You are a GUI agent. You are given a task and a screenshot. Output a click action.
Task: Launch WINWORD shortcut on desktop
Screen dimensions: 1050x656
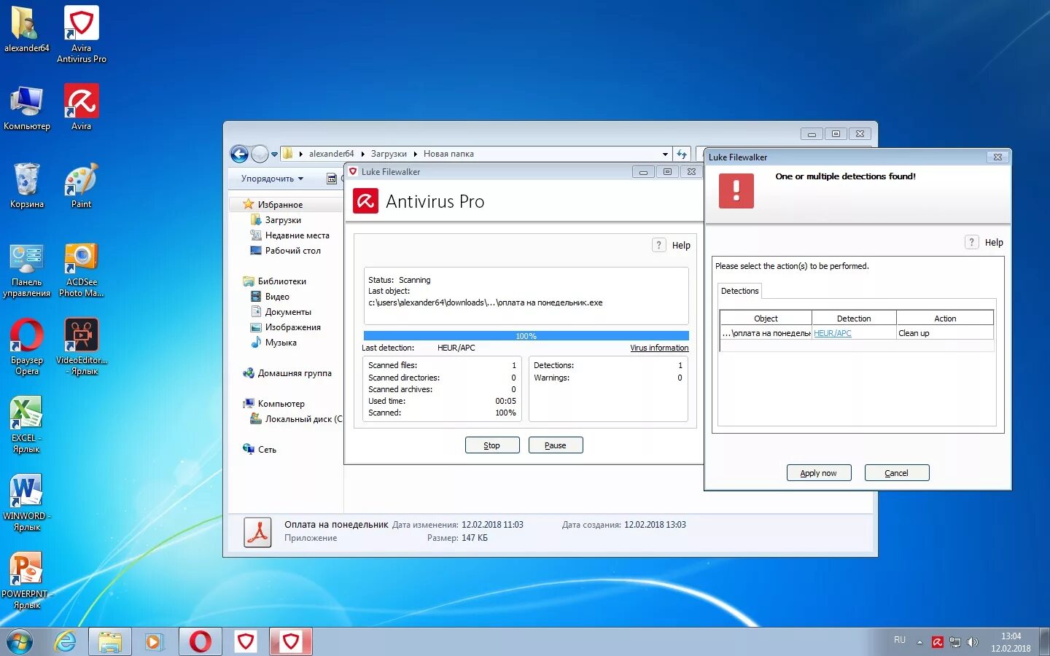pyautogui.click(x=27, y=503)
